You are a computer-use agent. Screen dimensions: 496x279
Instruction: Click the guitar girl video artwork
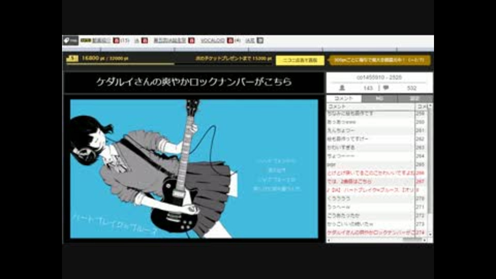194,168
